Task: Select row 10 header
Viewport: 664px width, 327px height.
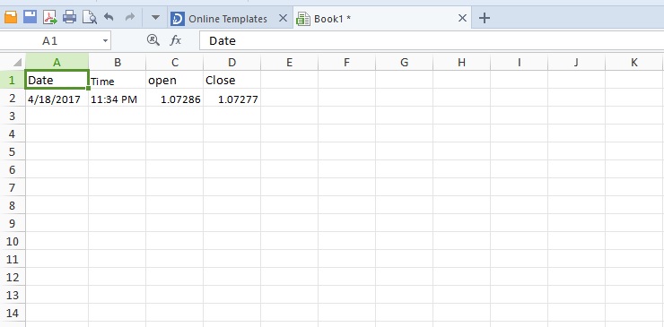Action: [x=13, y=241]
